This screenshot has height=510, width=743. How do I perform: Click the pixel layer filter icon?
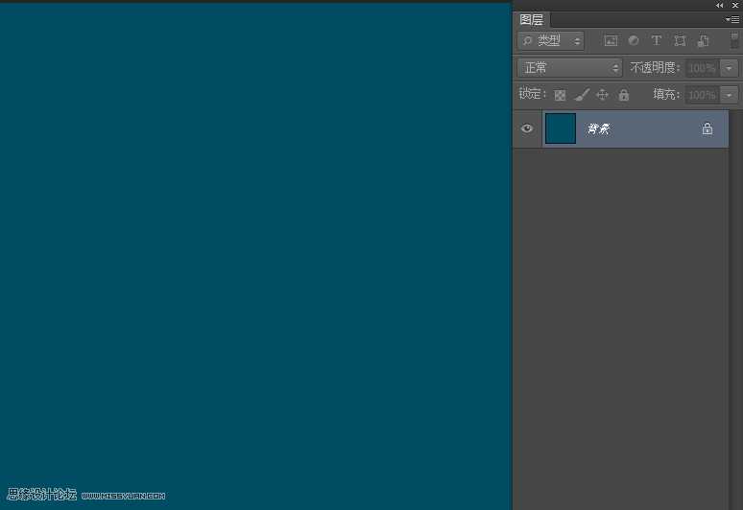pyautogui.click(x=611, y=41)
